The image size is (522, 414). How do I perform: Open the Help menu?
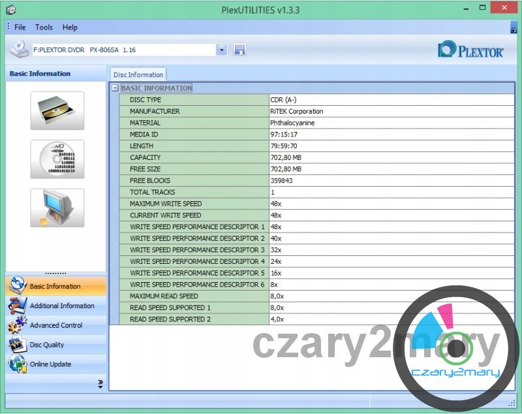[70, 27]
